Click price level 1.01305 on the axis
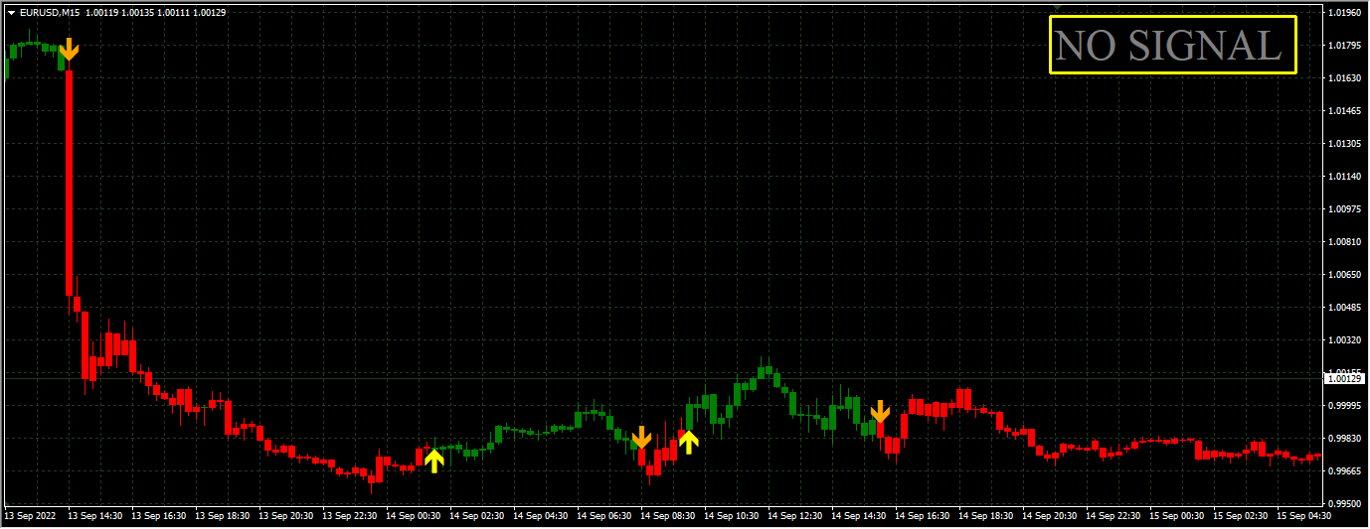Viewport: 1370px width, 529px height. click(x=1343, y=144)
